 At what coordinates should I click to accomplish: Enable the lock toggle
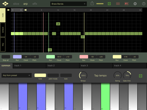[66, 75]
